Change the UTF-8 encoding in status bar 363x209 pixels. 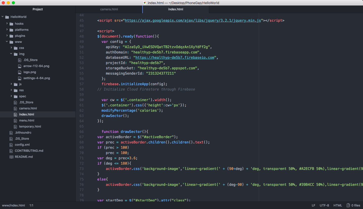click(324, 205)
